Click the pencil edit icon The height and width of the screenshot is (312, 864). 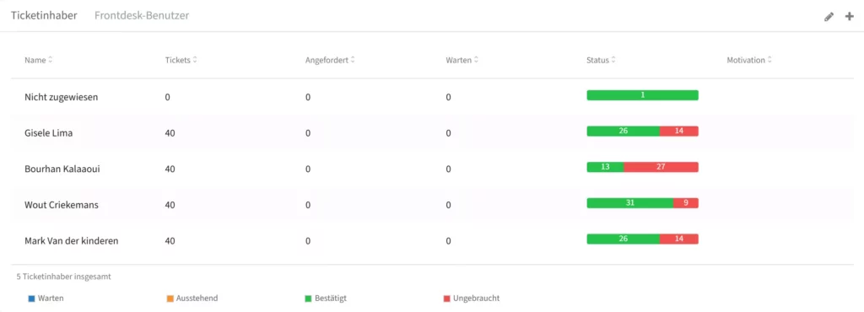tap(829, 17)
